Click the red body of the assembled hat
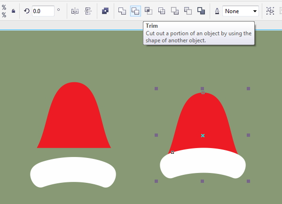 tap(203, 120)
